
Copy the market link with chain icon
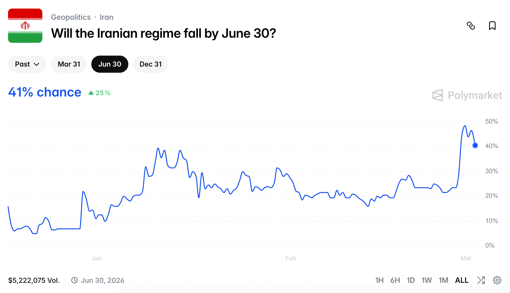471,26
